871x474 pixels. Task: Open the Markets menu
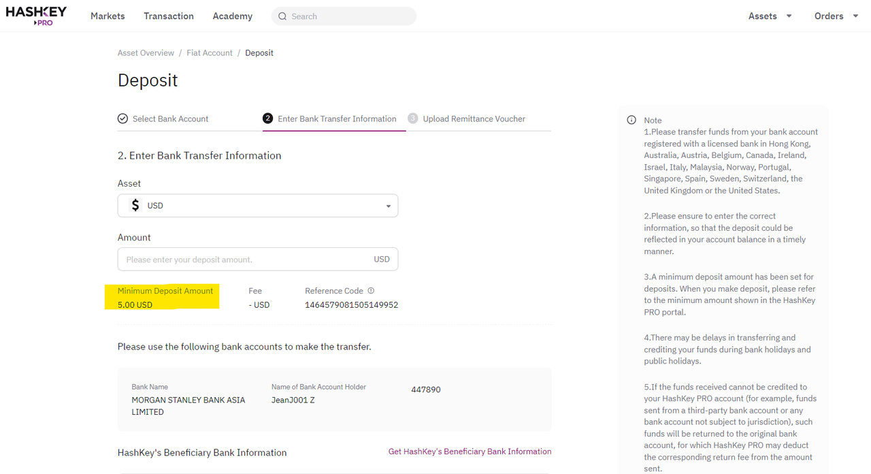108,16
